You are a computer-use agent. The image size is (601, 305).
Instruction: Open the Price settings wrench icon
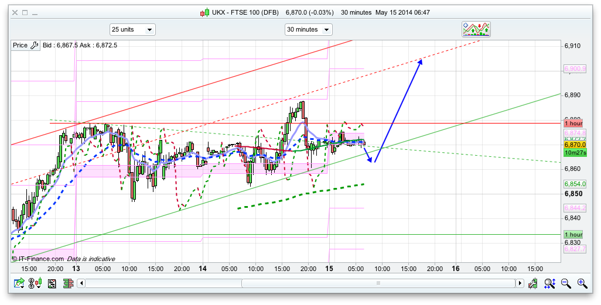[x=34, y=45]
